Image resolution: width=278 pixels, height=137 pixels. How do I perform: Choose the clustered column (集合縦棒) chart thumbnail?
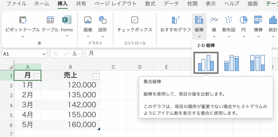[206, 63]
